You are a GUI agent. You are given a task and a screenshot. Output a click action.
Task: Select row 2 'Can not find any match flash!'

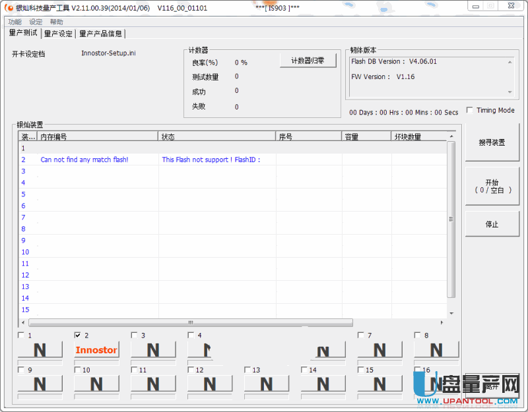84,160
